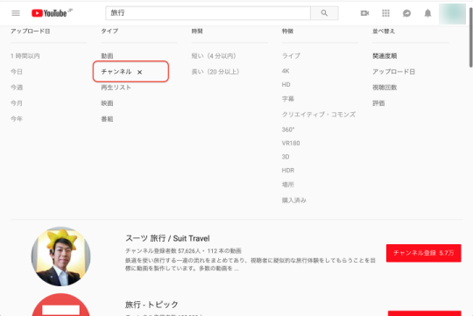Open the 旅行 - トピック channel title
This screenshot has height=316, width=473.
click(x=152, y=305)
